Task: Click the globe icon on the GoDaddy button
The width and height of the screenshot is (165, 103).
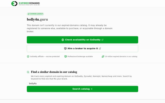Action: pos(63,40)
